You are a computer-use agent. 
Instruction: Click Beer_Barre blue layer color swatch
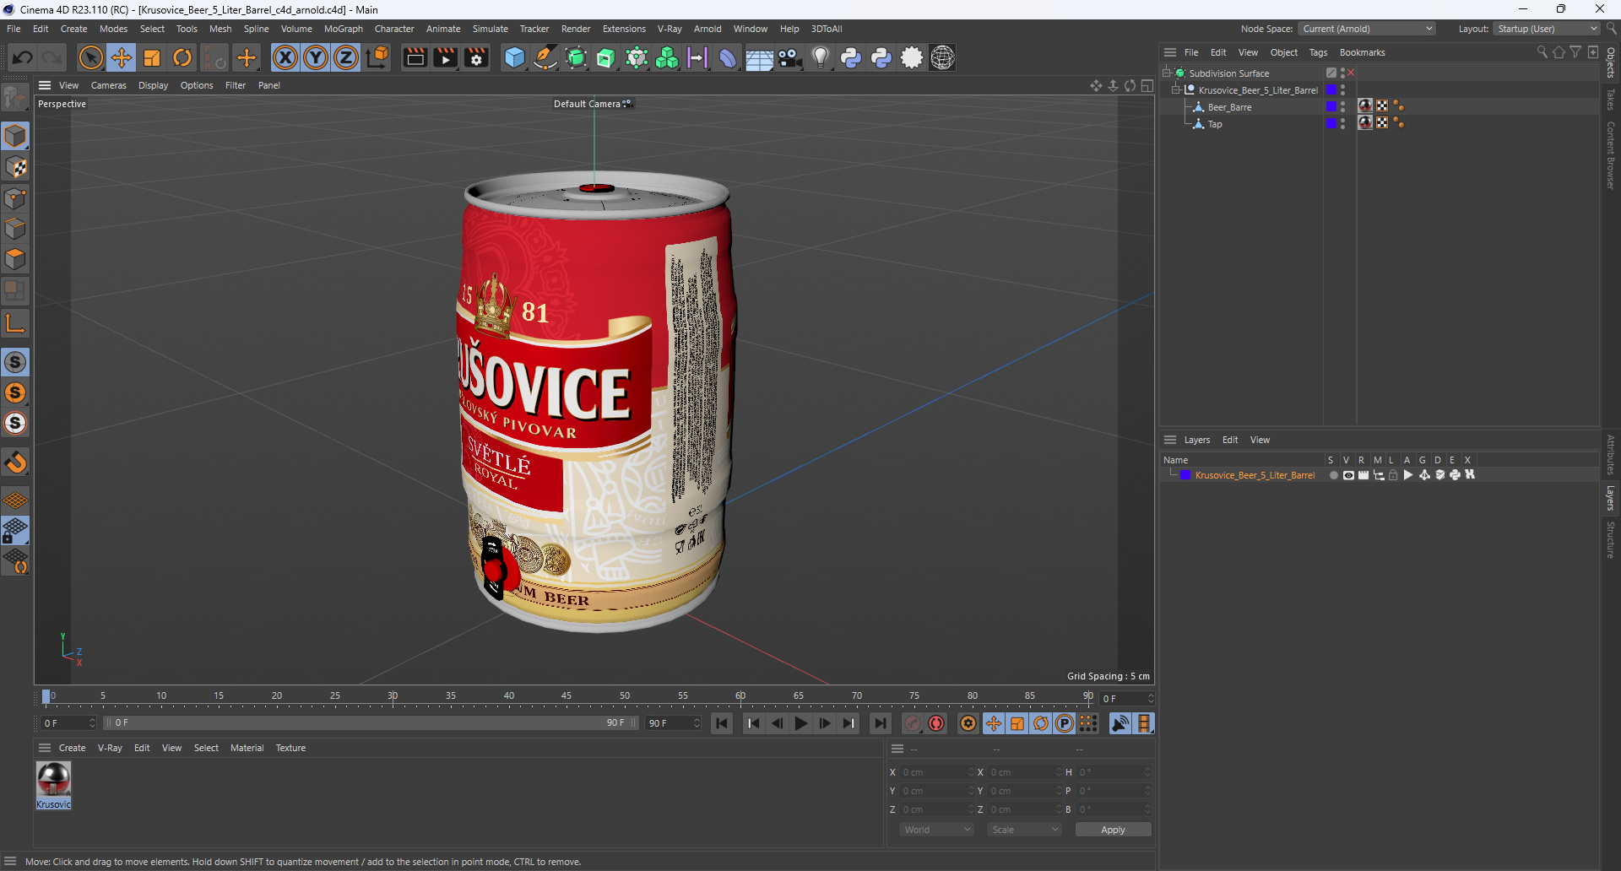[1331, 106]
